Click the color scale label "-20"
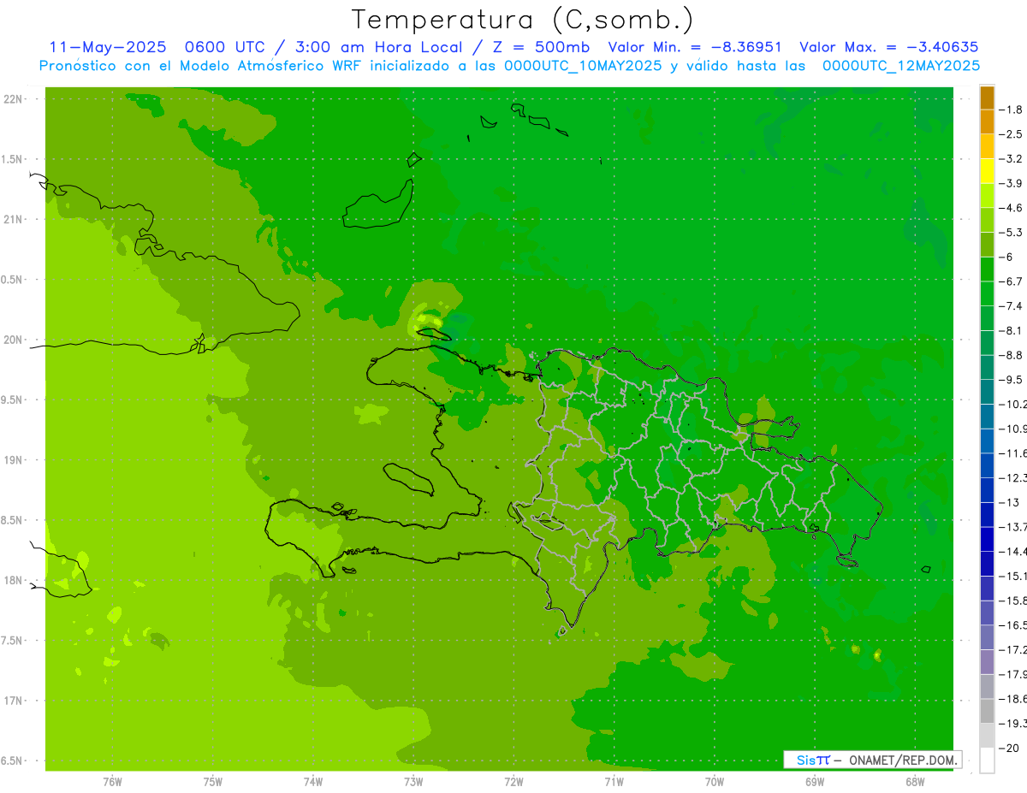The width and height of the screenshot is (1027, 793). click(x=1009, y=749)
